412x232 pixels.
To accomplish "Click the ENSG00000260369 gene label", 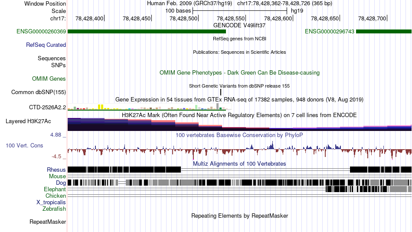I will [x=41, y=32].
